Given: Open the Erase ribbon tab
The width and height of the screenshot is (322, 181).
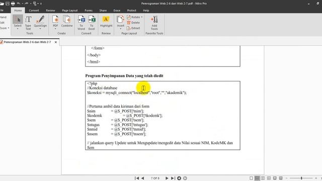Looking at the screenshot, I should click(x=117, y=10).
